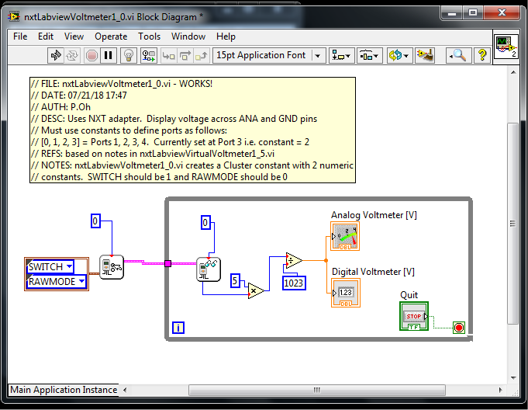528x410 pixels.
Task: Click Step Over button
Action: (x=185, y=55)
